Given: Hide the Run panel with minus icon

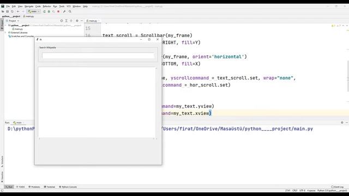Looking at the screenshot, I should pyautogui.click(x=347, y=122).
